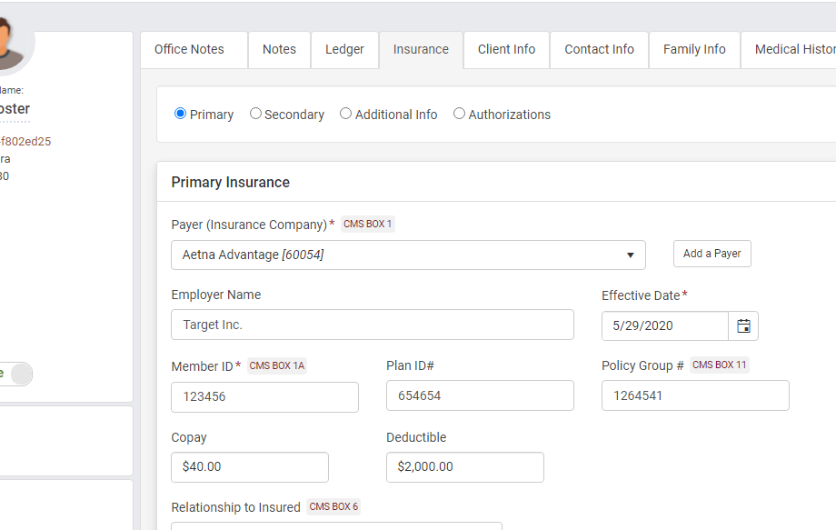
Task: Click the Relationship to Insured label
Action: point(235,507)
